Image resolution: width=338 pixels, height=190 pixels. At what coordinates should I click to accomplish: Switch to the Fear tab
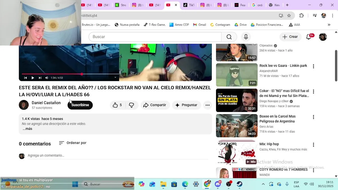(x=240, y=5)
